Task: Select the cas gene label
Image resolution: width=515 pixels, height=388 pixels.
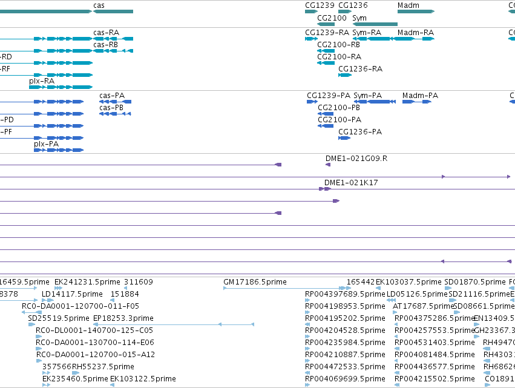Action: (x=99, y=5)
